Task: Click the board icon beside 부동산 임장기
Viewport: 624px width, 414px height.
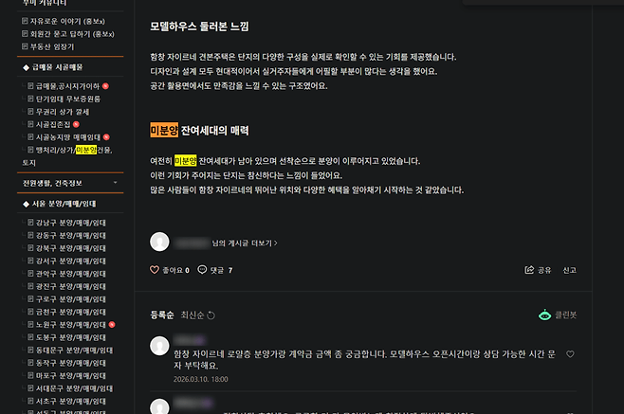Action: pos(25,46)
